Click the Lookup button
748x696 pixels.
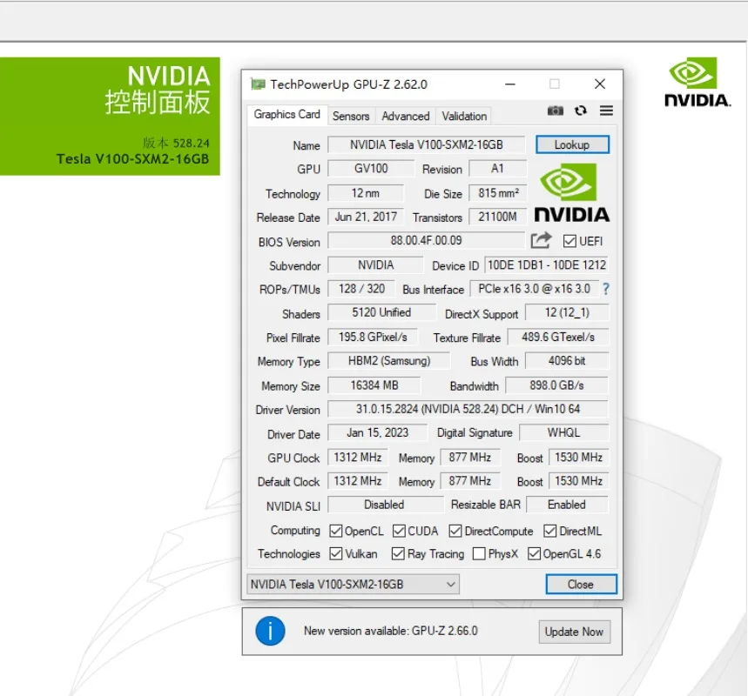572,144
